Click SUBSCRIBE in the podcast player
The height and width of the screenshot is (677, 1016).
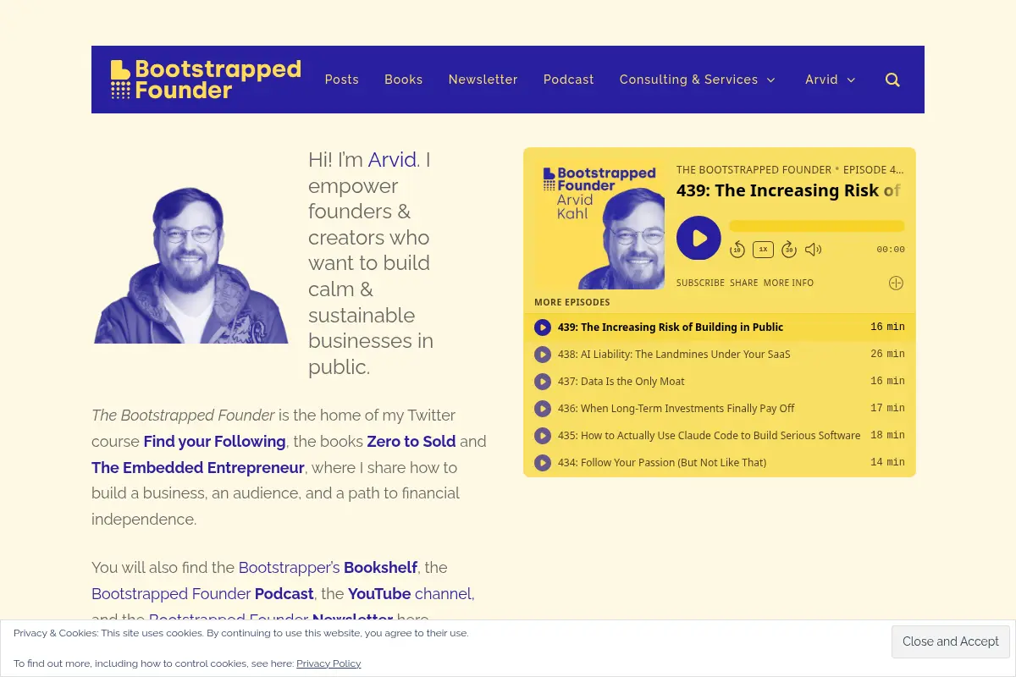(700, 283)
